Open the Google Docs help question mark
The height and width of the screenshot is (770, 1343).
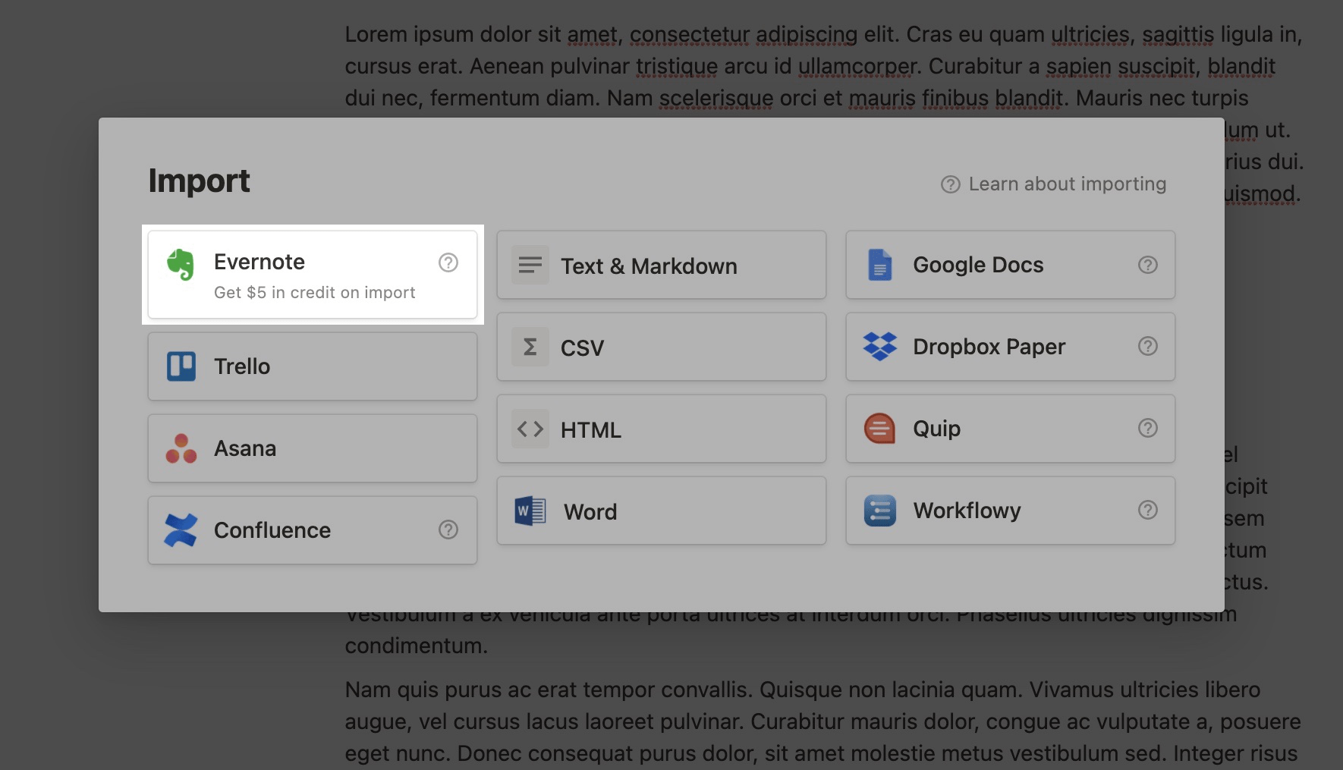pos(1147,265)
